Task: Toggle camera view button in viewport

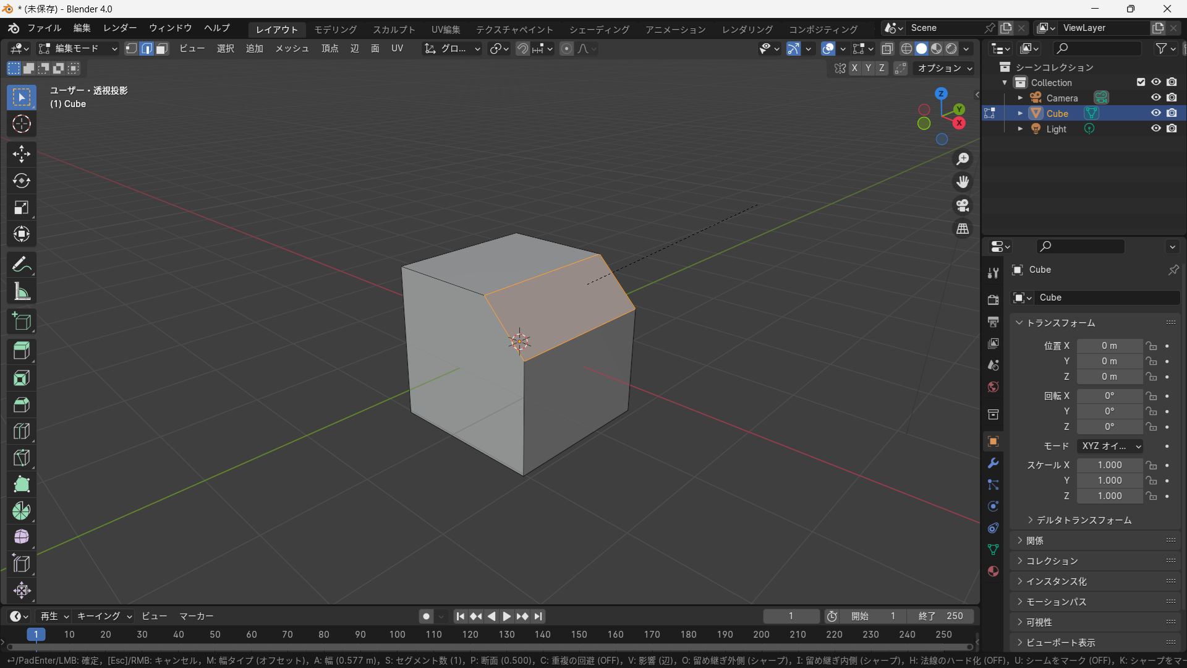Action: pyautogui.click(x=963, y=205)
